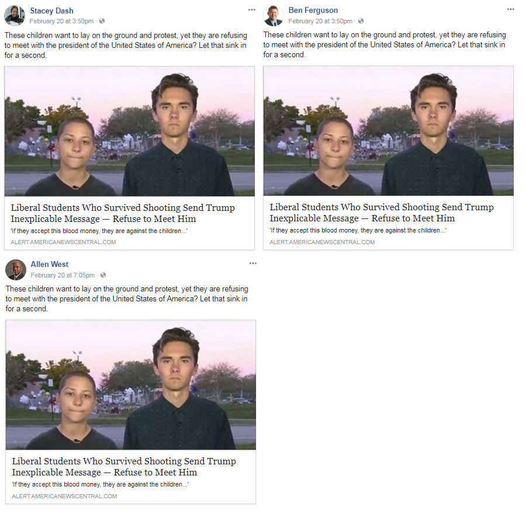This screenshot has width=526, height=514.
Task: Click the article headline in Stacey Dash's post
Action: (x=123, y=213)
